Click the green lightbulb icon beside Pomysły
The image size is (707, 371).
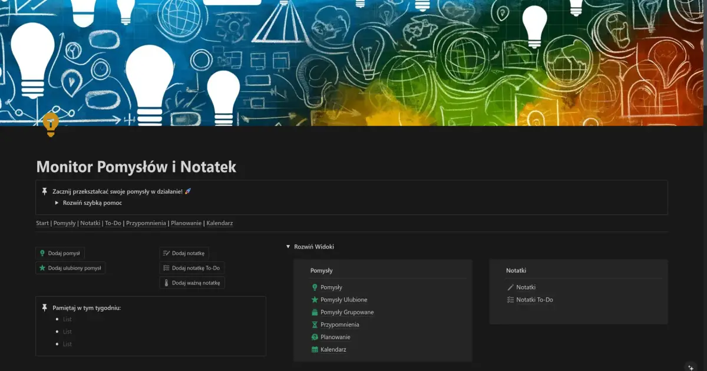[315, 287]
